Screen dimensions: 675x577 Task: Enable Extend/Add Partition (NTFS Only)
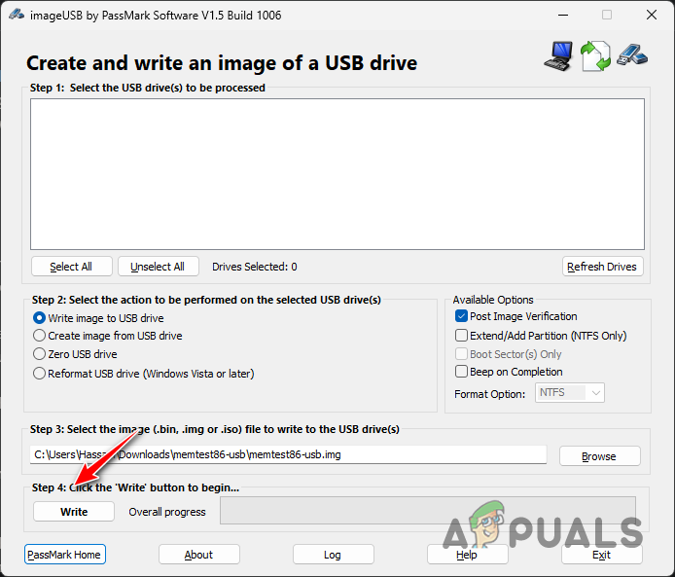(461, 336)
